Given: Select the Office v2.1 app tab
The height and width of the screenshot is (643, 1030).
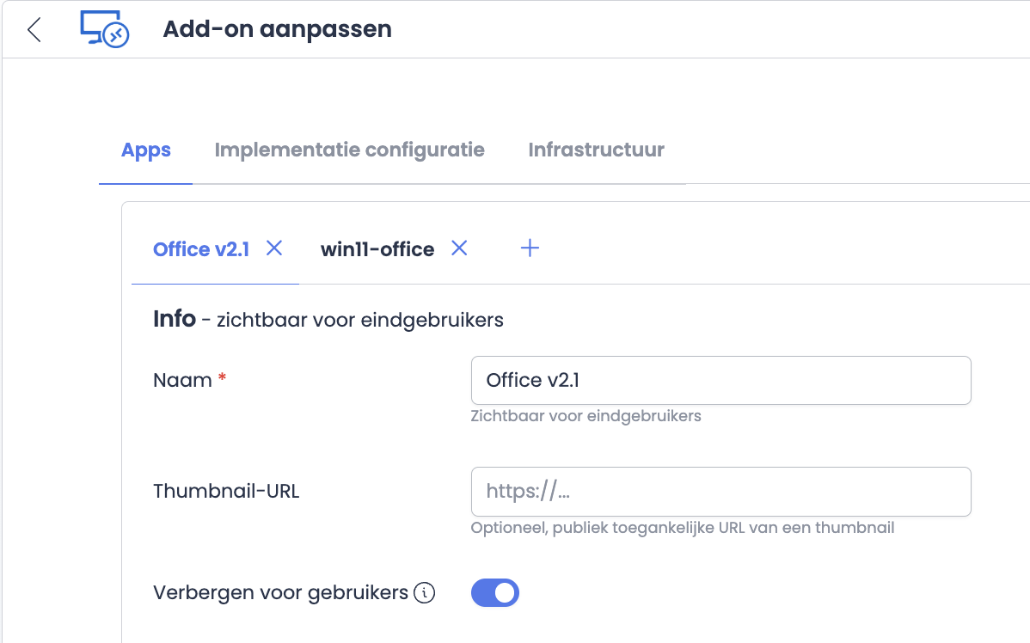Looking at the screenshot, I should point(201,249).
